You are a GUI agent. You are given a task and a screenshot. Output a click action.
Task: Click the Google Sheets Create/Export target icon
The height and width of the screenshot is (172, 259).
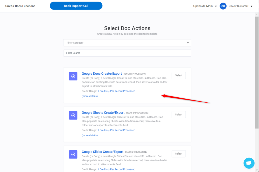click(x=73, y=115)
